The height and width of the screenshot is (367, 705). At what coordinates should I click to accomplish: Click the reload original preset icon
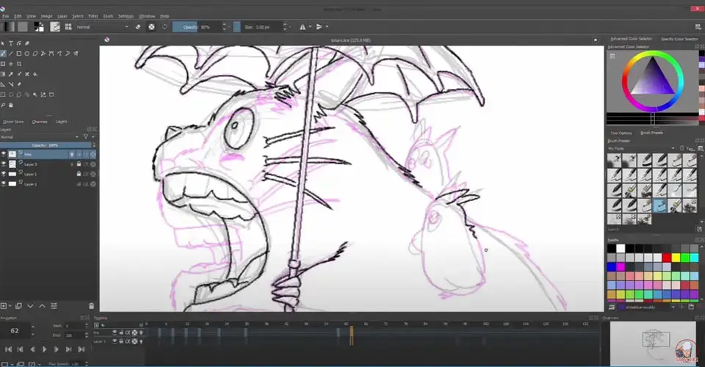click(164, 27)
